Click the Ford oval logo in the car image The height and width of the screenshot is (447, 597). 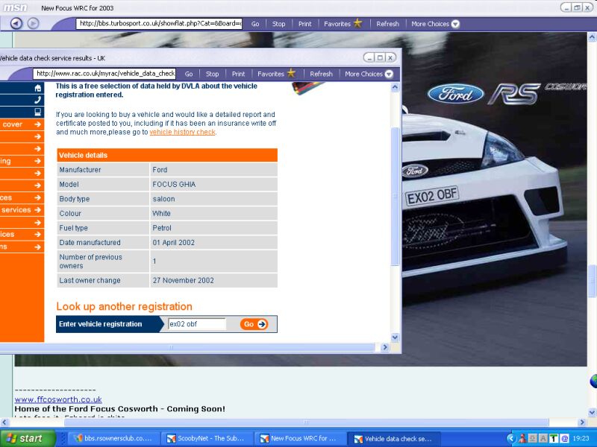455,94
